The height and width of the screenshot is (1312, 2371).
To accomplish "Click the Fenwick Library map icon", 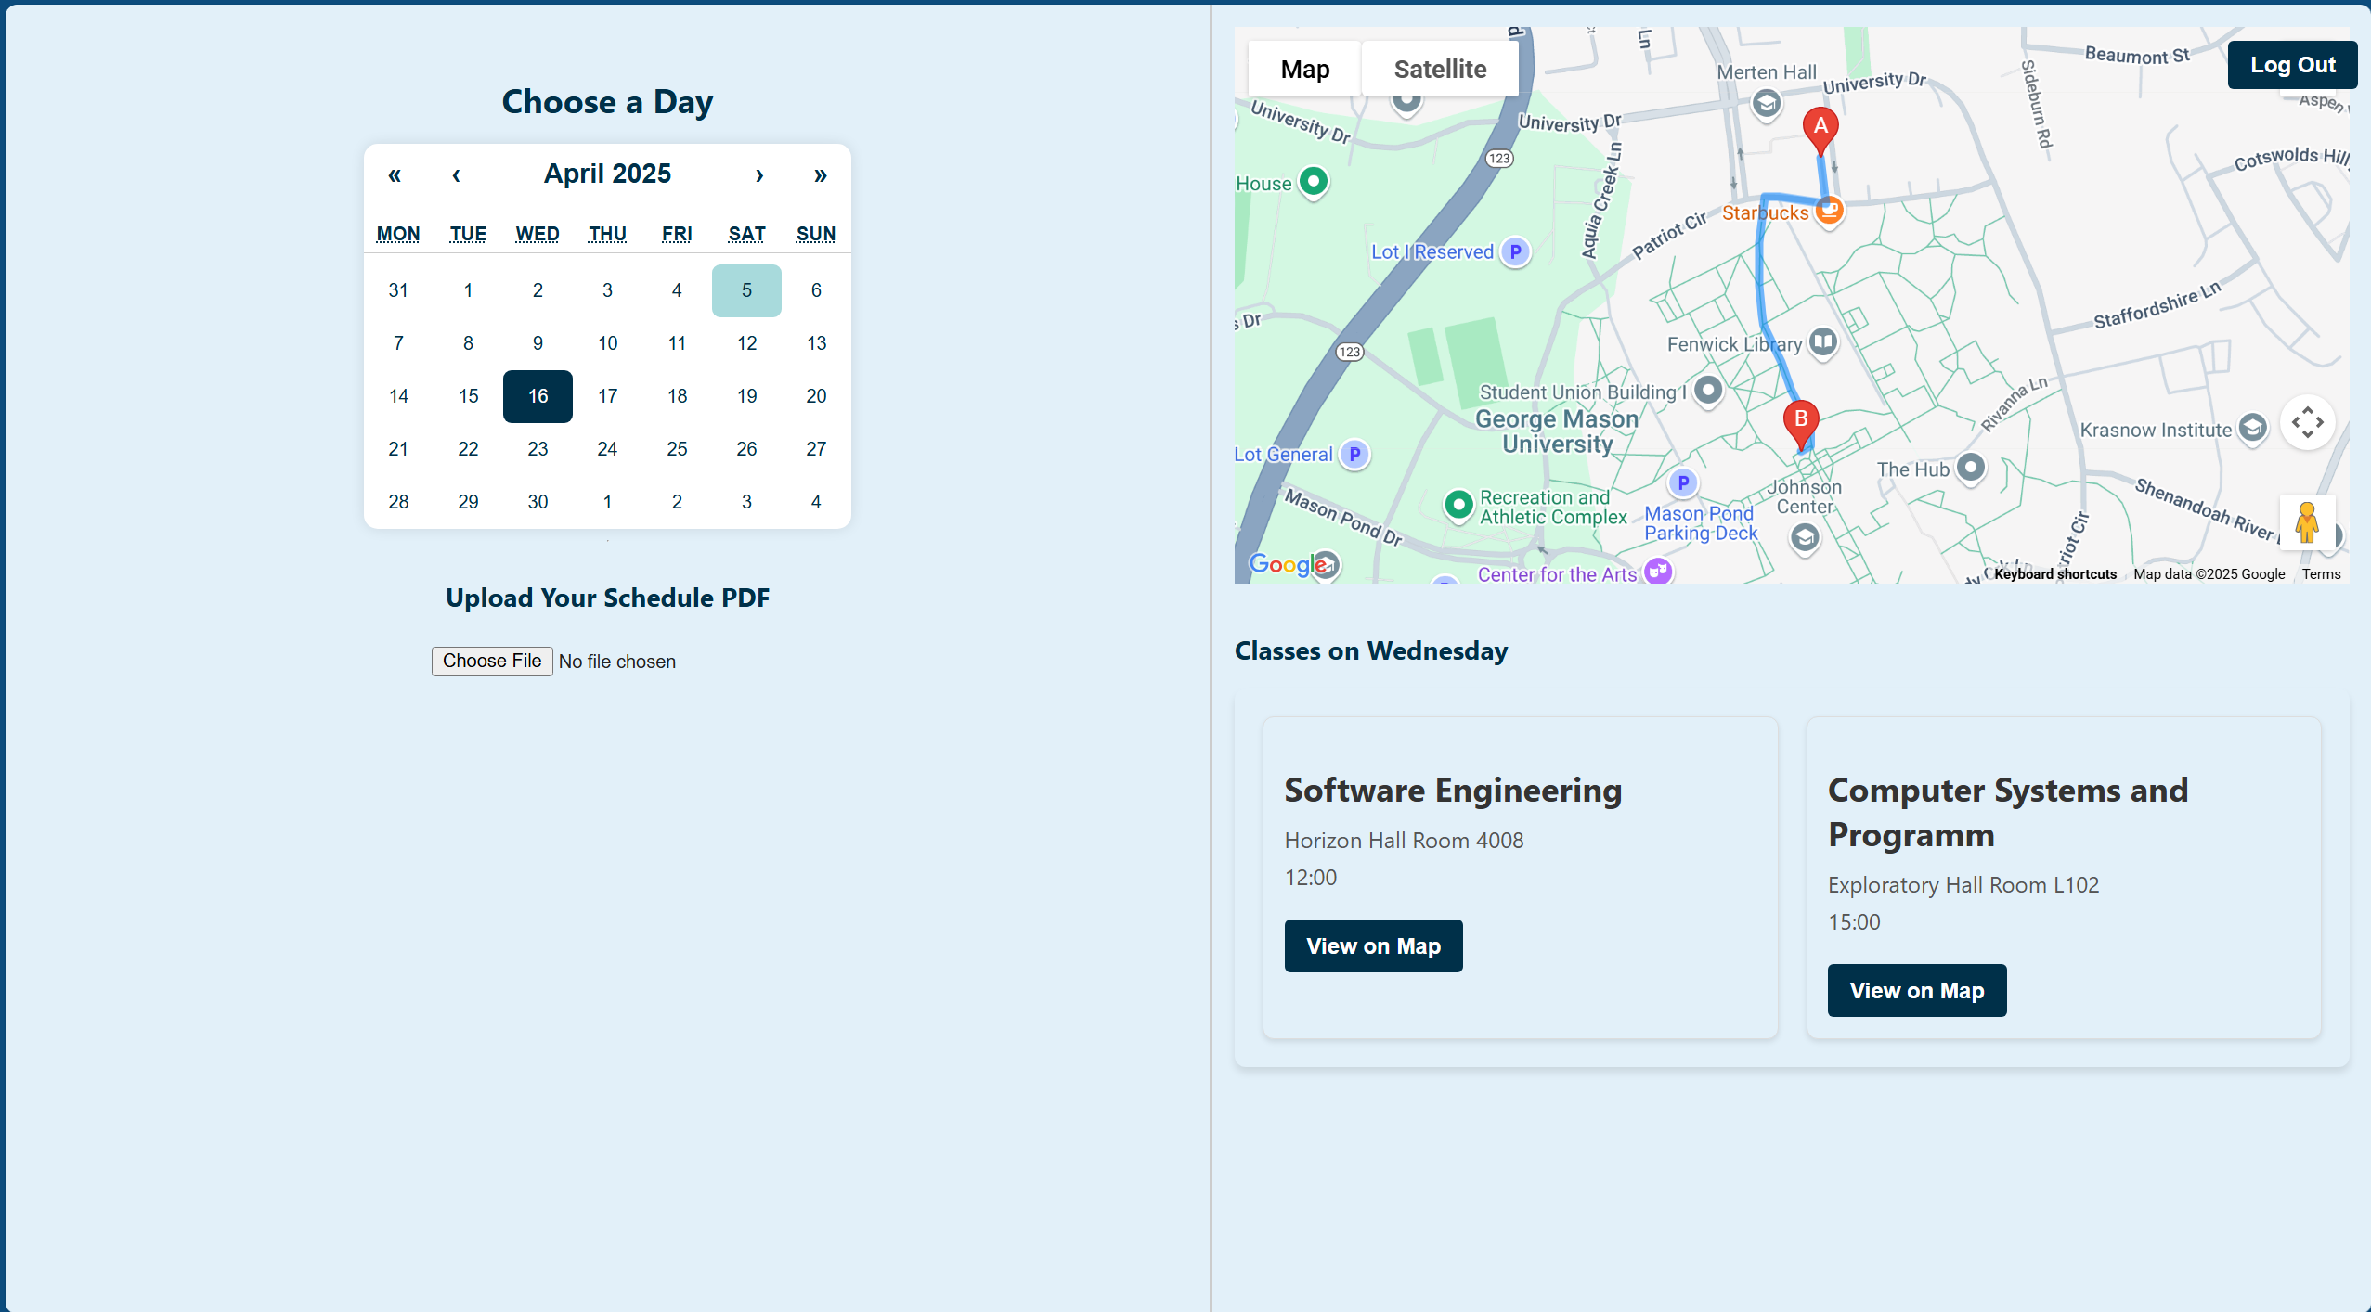I will (x=1822, y=341).
